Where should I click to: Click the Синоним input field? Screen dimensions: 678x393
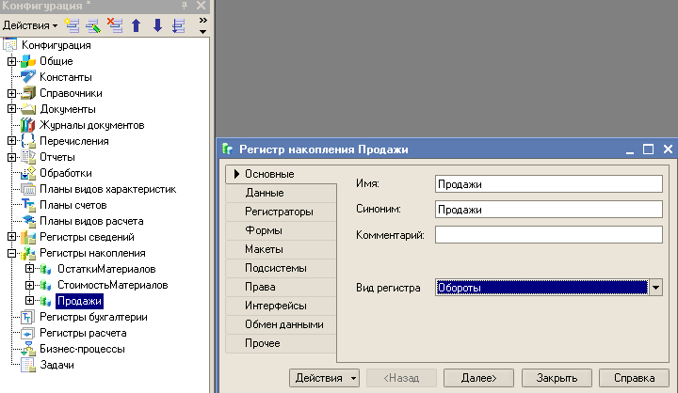click(549, 210)
